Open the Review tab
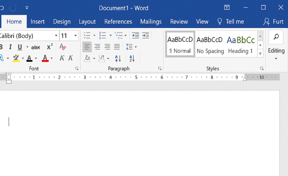 179,22
